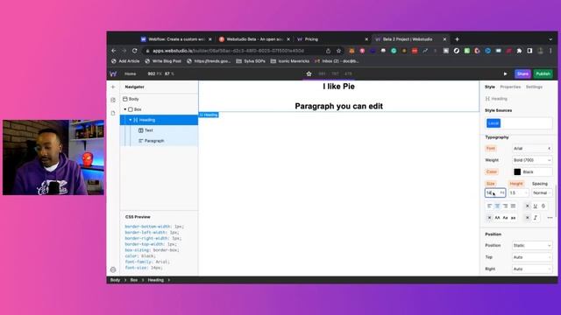Viewport: 561px width, 315px height.
Task: Click the Share button
Action: click(x=522, y=73)
